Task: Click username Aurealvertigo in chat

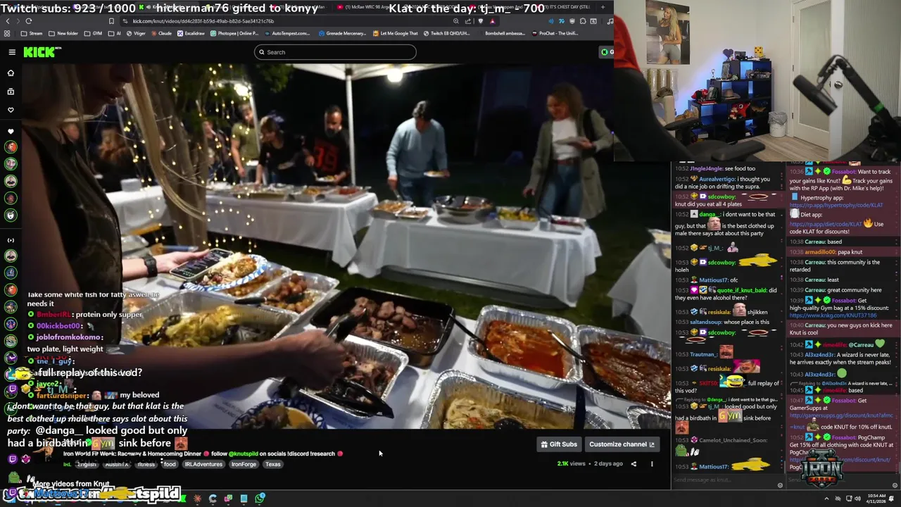Action: (x=717, y=180)
